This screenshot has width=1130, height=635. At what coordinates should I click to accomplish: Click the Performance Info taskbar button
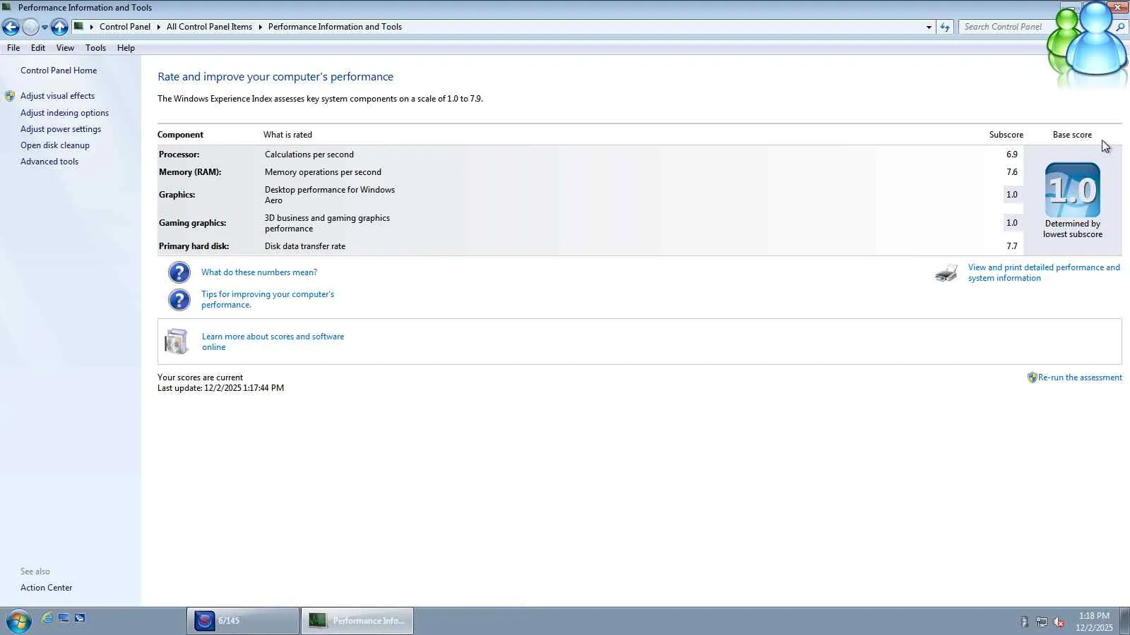pos(357,621)
